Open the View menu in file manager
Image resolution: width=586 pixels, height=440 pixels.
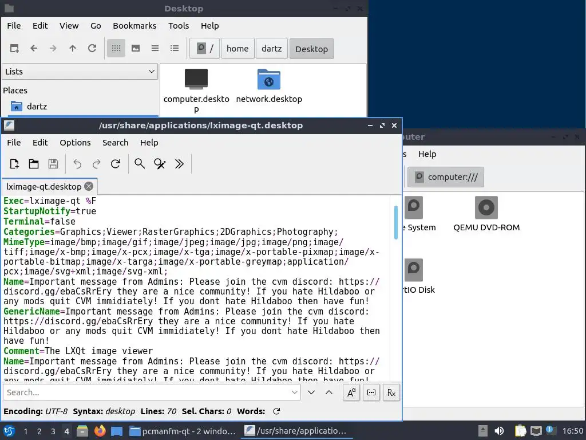(x=69, y=26)
